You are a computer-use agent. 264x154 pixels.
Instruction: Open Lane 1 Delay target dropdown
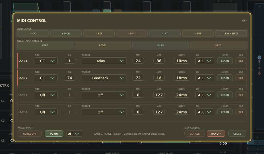click(x=104, y=61)
